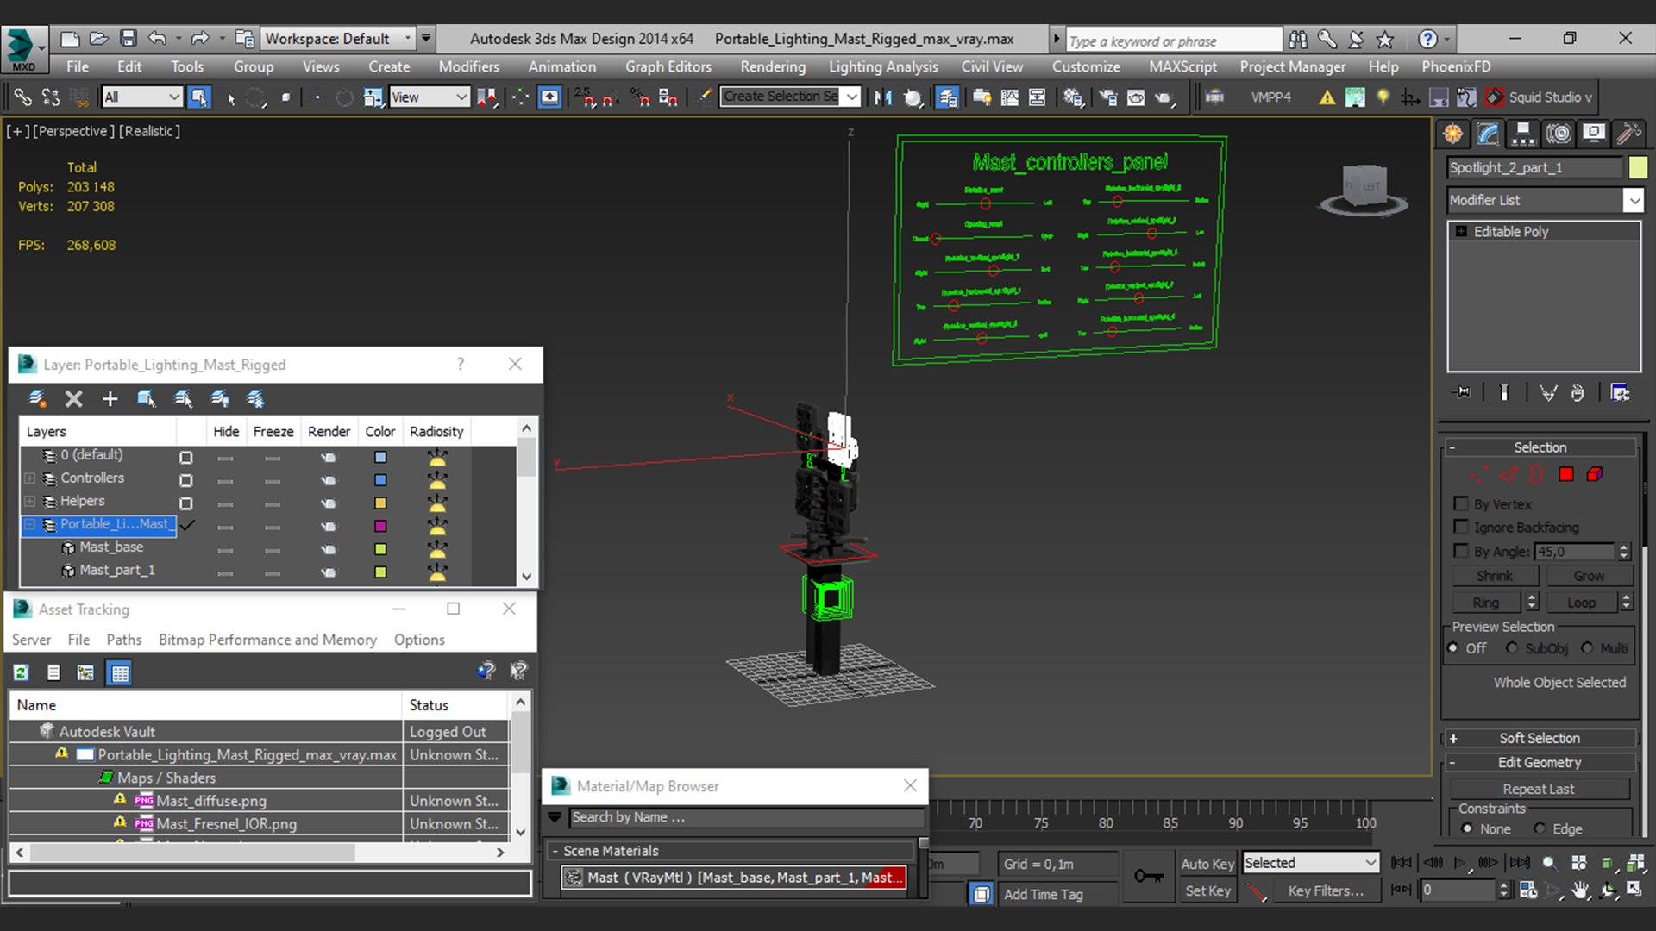1656x931 pixels.
Task: Click Go to End playback button
Action: pyautogui.click(x=1520, y=863)
